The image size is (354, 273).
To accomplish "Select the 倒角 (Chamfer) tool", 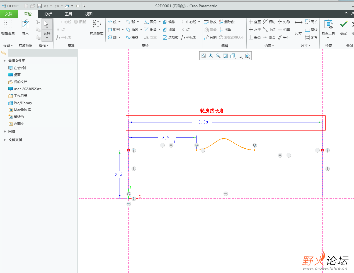I will pyautogui.click(x=151, y=30).
